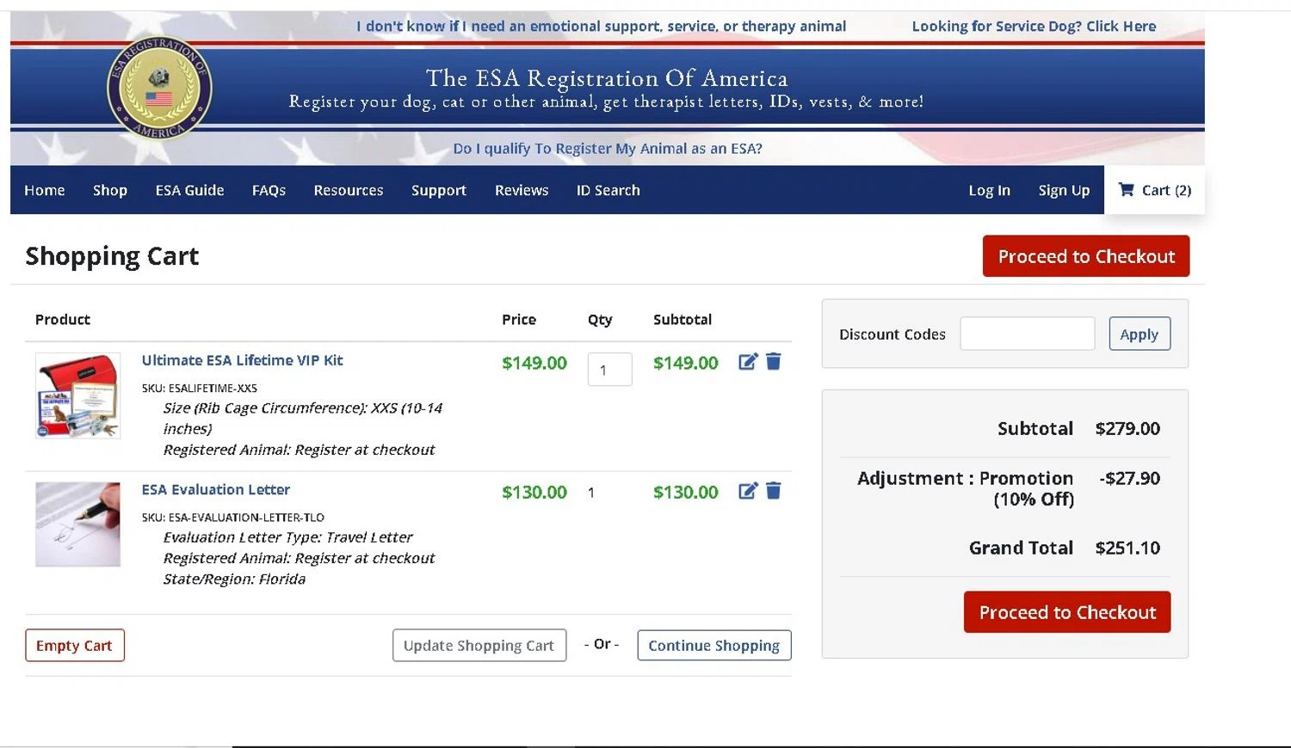Viewport: 1291px width, 748px height.
Task: Empty the cart
Action: tap(75, 646)
